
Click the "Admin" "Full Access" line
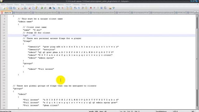pyautogui.click(x=41, y=69)
